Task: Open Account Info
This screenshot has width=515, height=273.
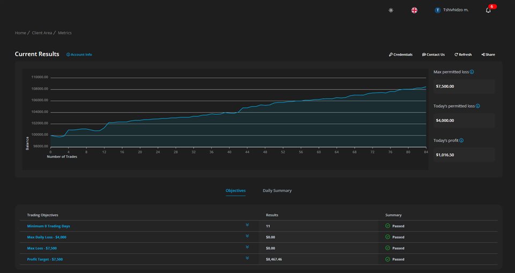Action: (79, 55)
